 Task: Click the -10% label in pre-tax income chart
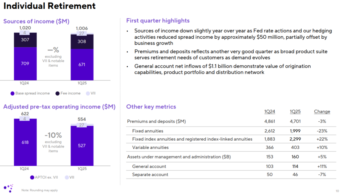coord(53,135)
